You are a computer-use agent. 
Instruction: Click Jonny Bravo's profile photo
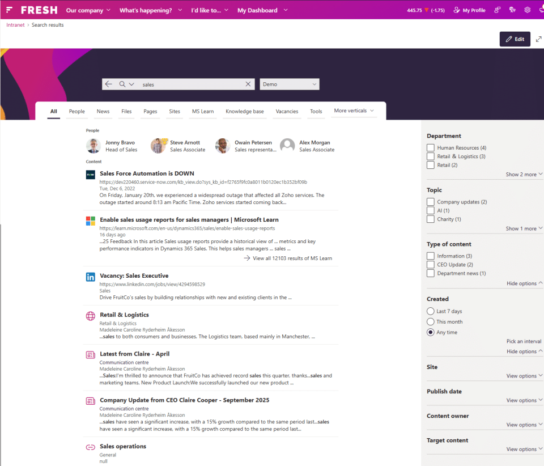(93, 146)
